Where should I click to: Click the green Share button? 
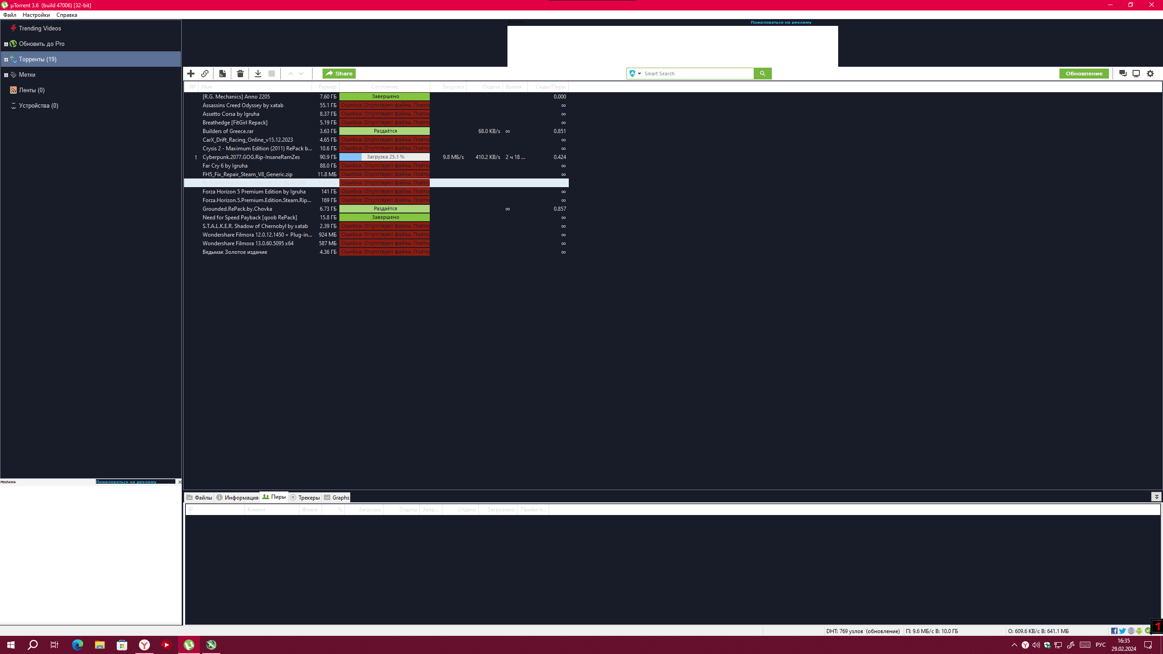click(x=339, y=74)
